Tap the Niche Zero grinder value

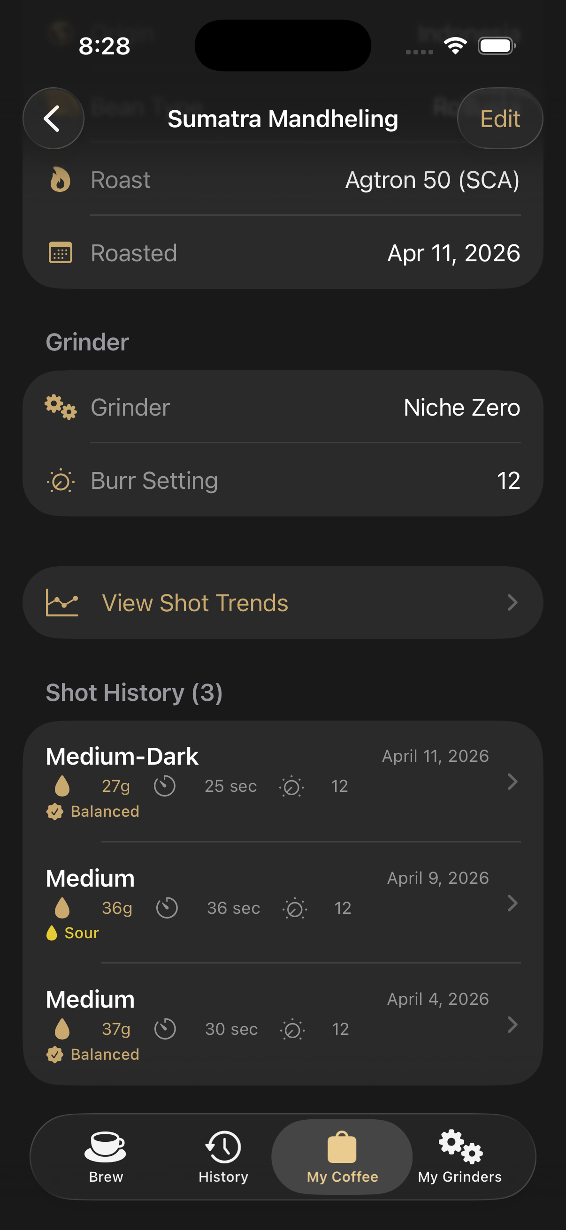pyautogui.click(x=461, y=407)
